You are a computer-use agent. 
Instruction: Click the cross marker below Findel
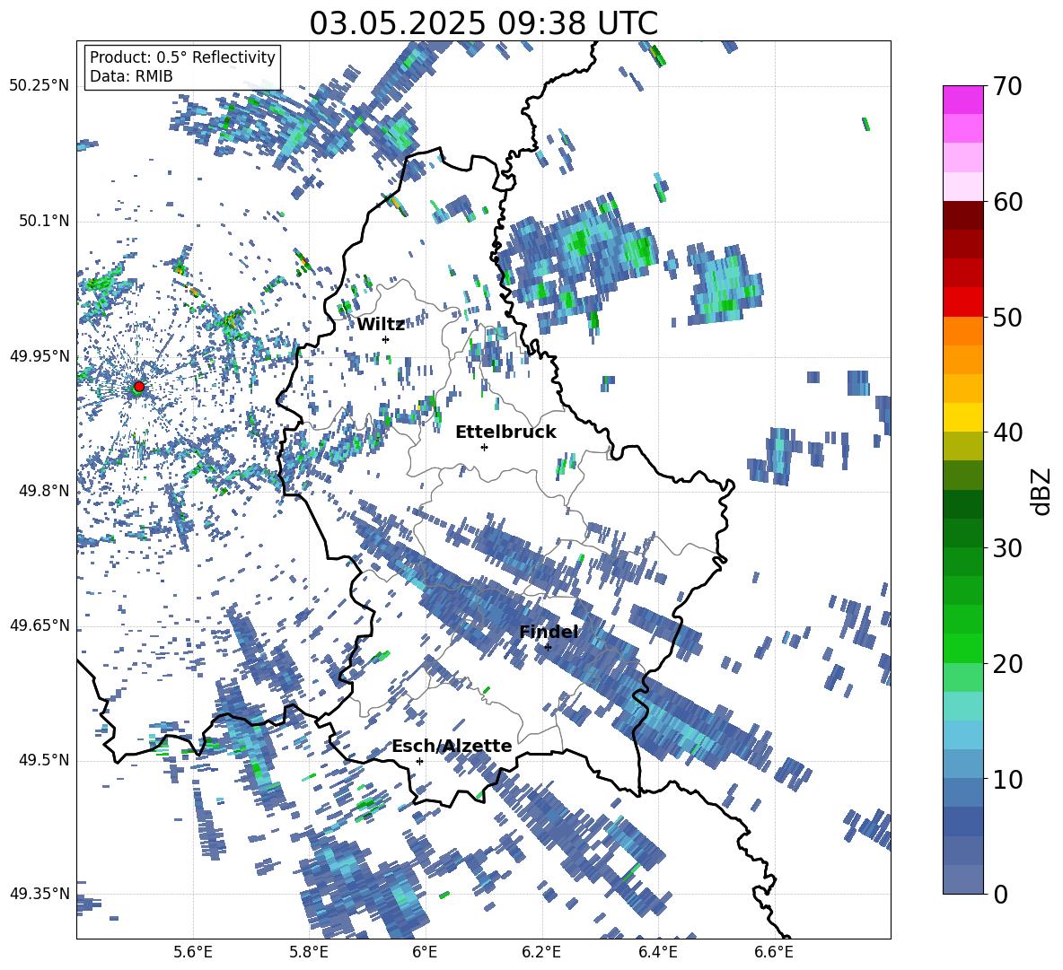tap(548, 647)
